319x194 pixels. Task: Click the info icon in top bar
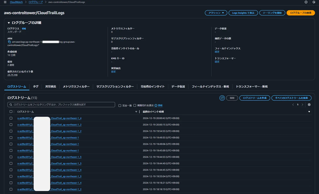coord(306,2)
